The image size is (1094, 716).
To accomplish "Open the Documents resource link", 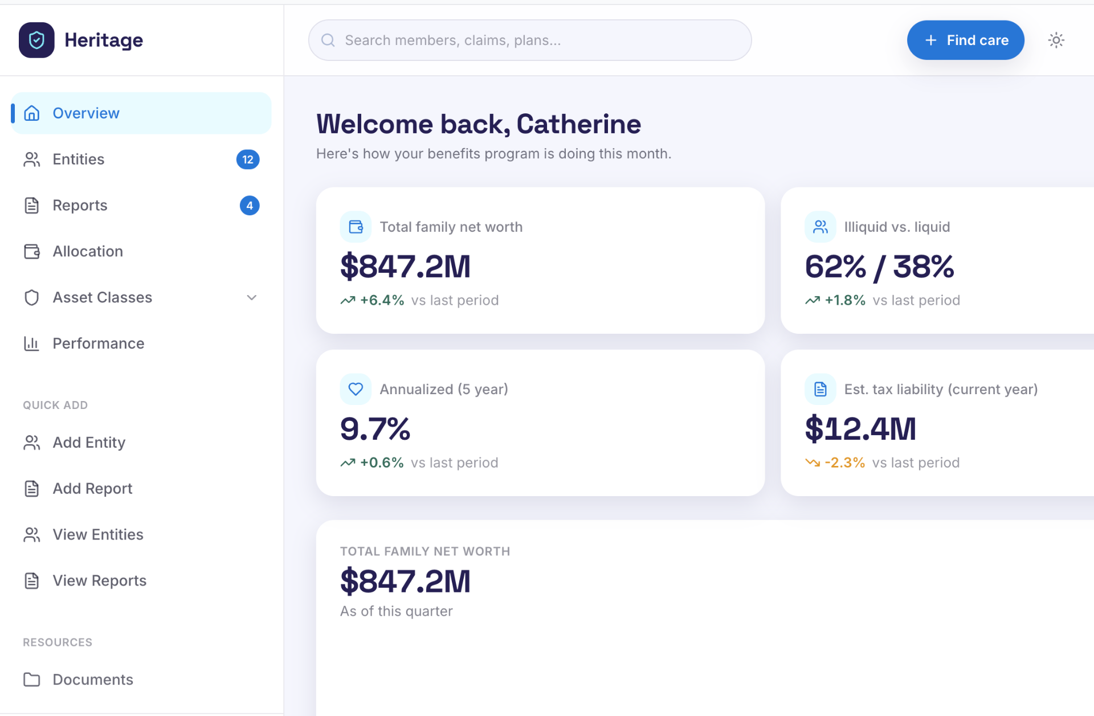I will (141, 680).
